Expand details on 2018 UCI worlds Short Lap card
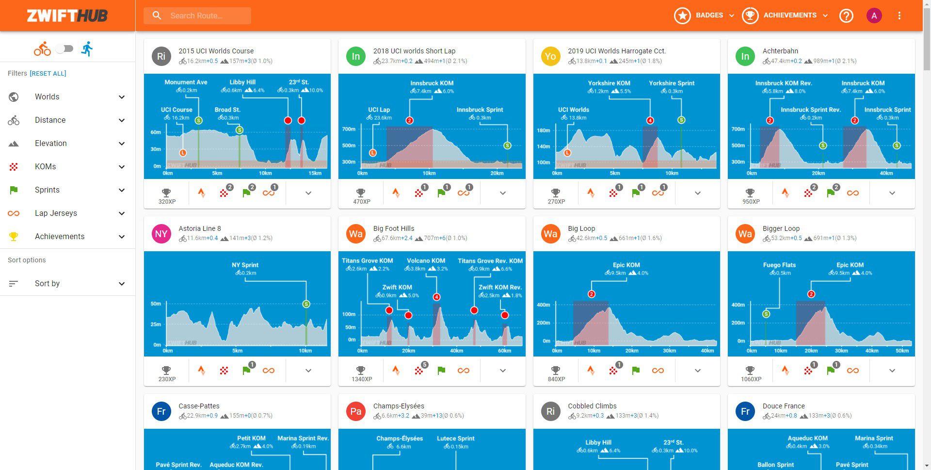Screen dimensions: 931x470 pos(503,193)
